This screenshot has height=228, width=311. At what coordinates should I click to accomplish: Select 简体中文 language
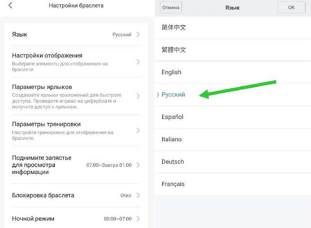174,28
